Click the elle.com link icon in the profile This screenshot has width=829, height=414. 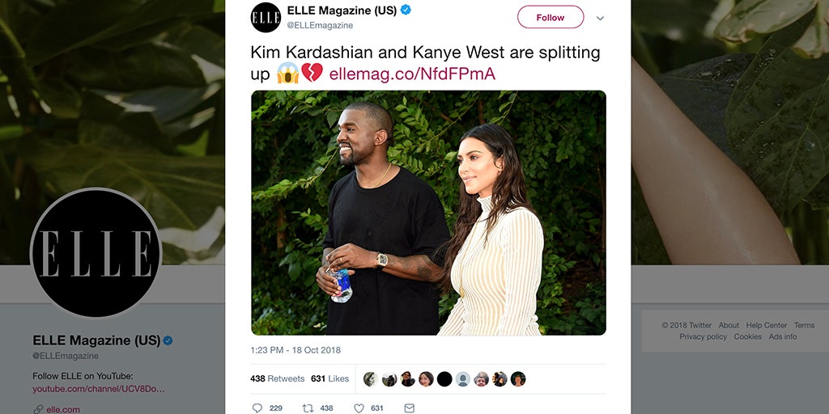(x=38, y=409)
